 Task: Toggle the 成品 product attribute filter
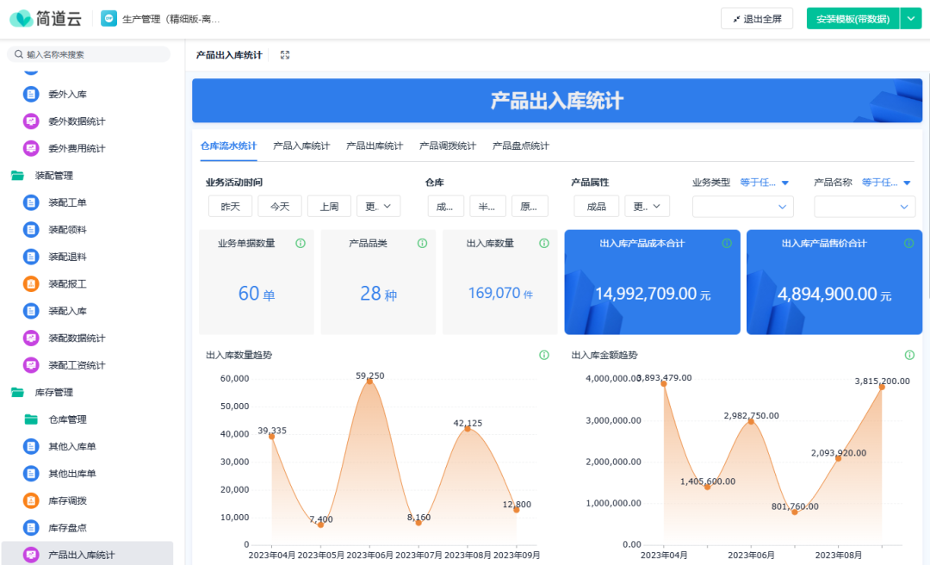point(596,207)
